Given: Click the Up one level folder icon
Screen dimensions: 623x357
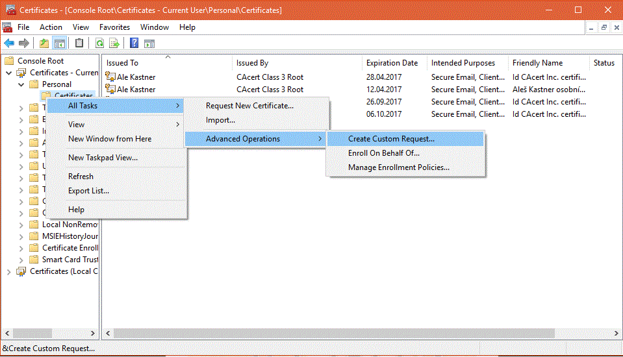Looking at the screenshot, I should [44, 43].
